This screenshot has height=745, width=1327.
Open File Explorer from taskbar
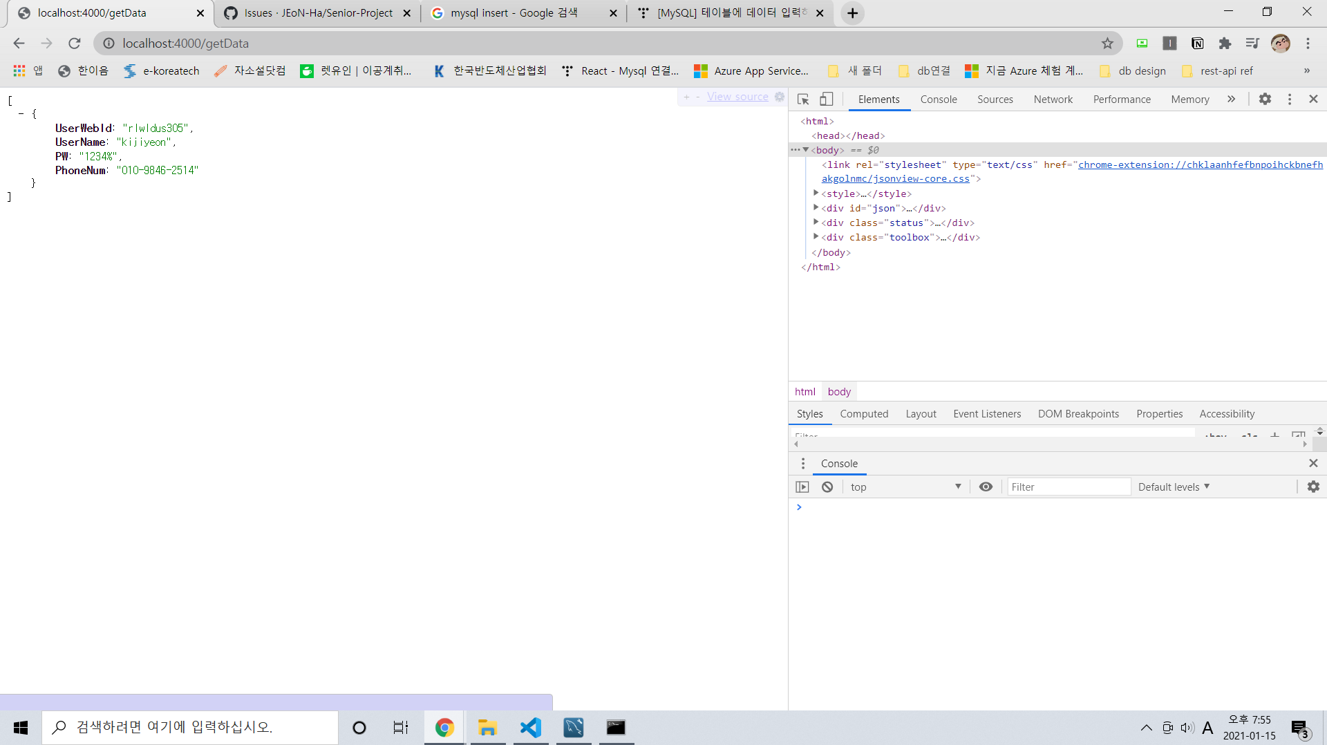487,728
